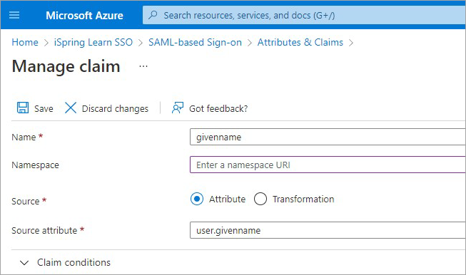
Task: Click the Save floppy disk icon
Action: click(23, 108)
